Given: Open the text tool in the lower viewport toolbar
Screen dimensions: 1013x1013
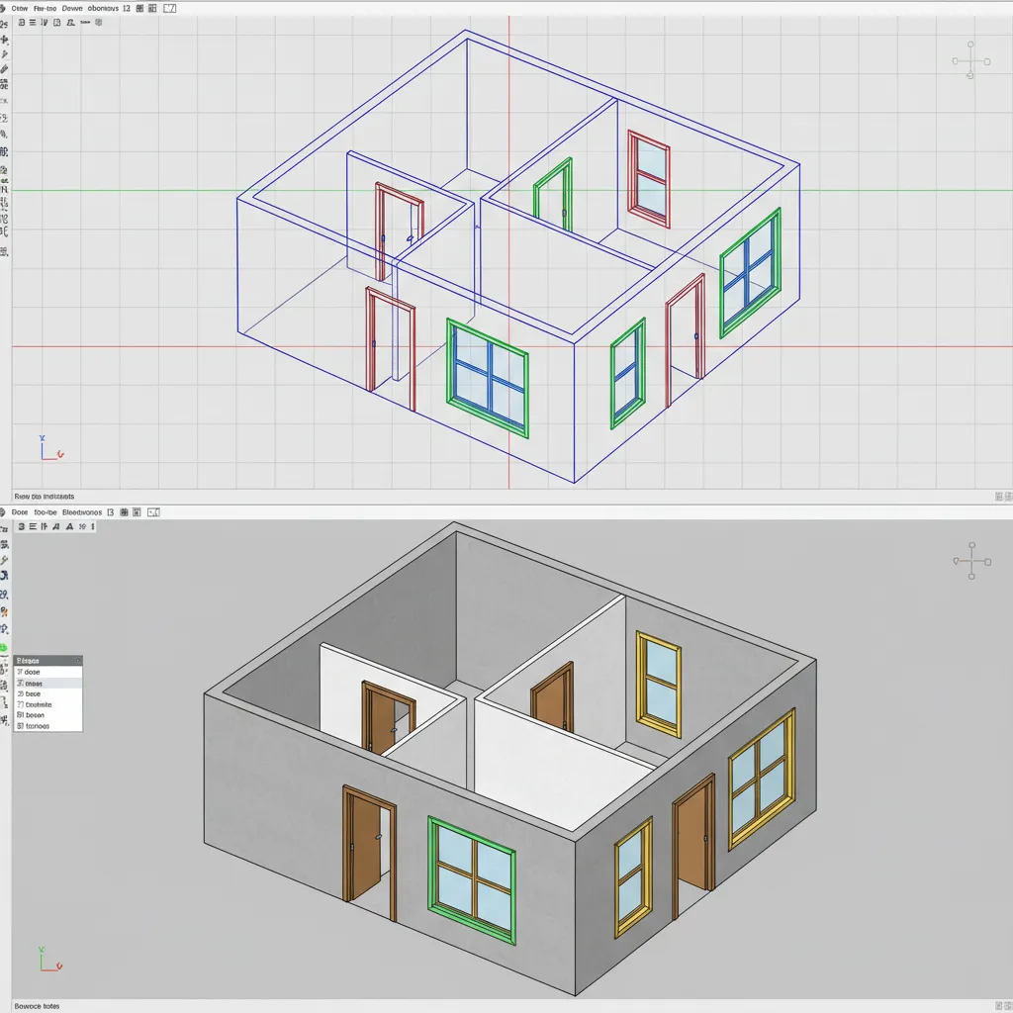Looking at the screenshot, I should point(69,526).
